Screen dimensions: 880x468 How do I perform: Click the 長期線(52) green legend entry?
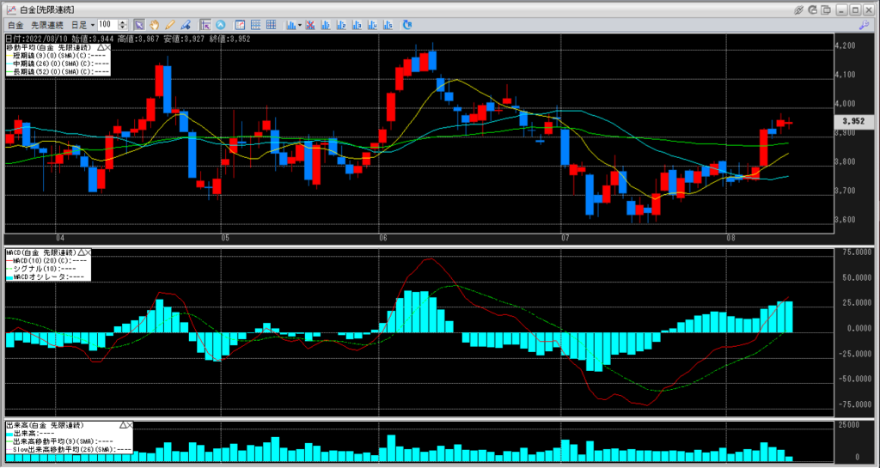click(x=58, y=72)
